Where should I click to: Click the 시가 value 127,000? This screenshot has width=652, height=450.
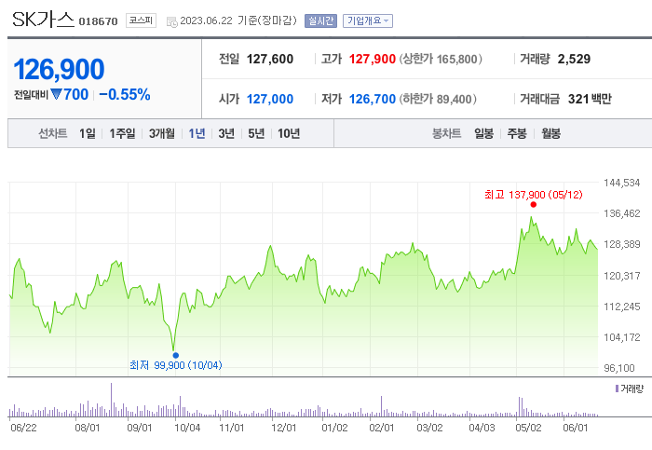(x=270, y=99)
